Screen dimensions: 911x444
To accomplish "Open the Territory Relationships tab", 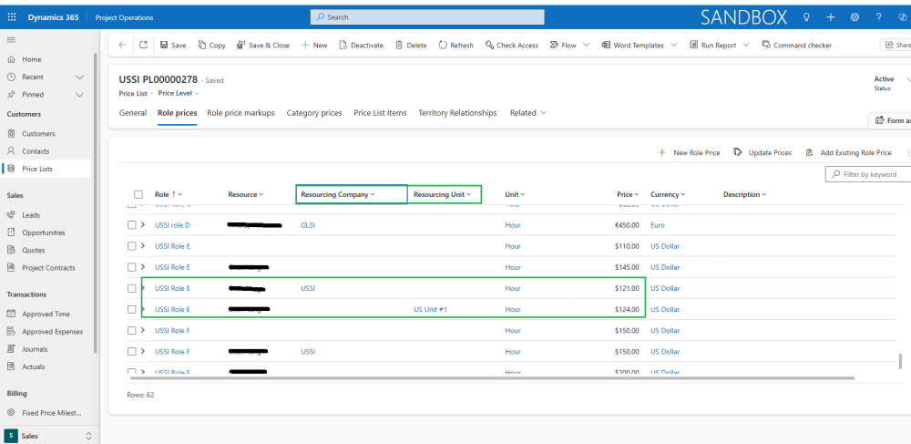I will 457,113.
